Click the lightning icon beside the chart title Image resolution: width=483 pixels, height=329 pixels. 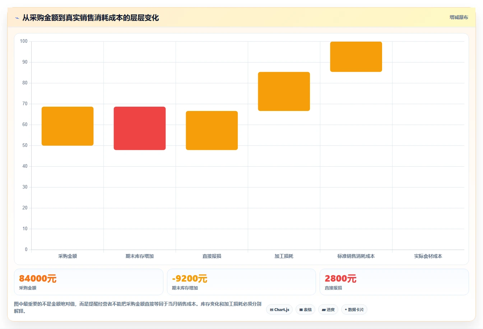click(x=17, y=18)
